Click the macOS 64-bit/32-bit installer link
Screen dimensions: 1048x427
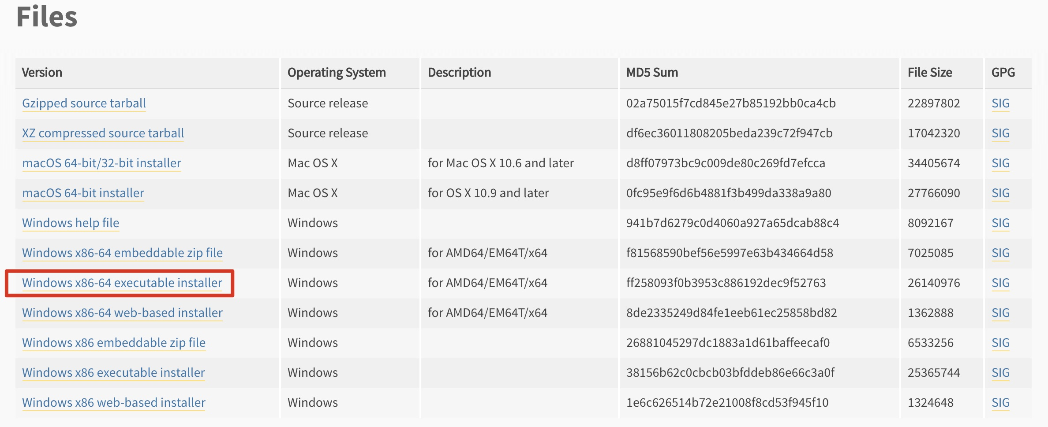tap(101, 163)
